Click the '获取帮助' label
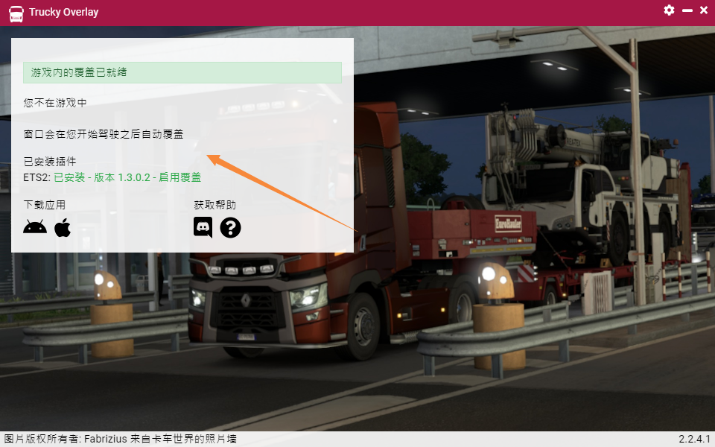Image resolution: width=715 pixels, height=447 pixels. click(214, 205)
